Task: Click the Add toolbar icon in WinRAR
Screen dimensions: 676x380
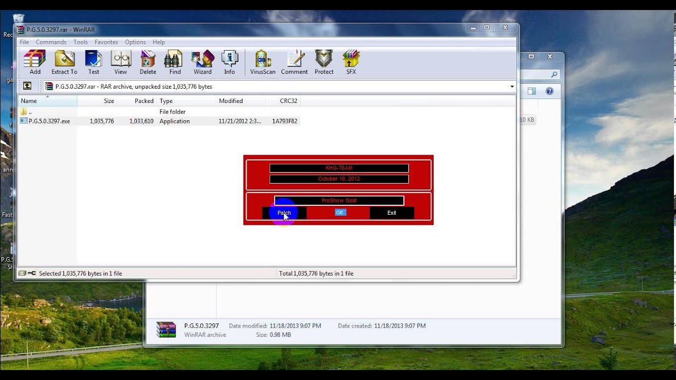Action: point(35,62)
